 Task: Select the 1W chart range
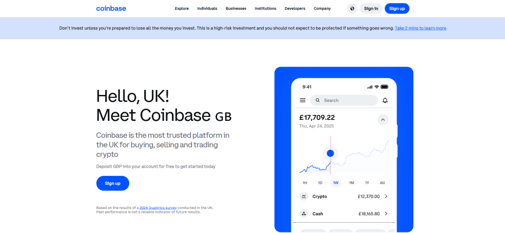pyautogui.click(x=335, y=182)
